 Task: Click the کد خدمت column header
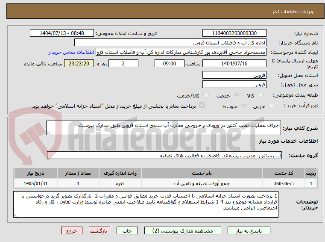284,173
